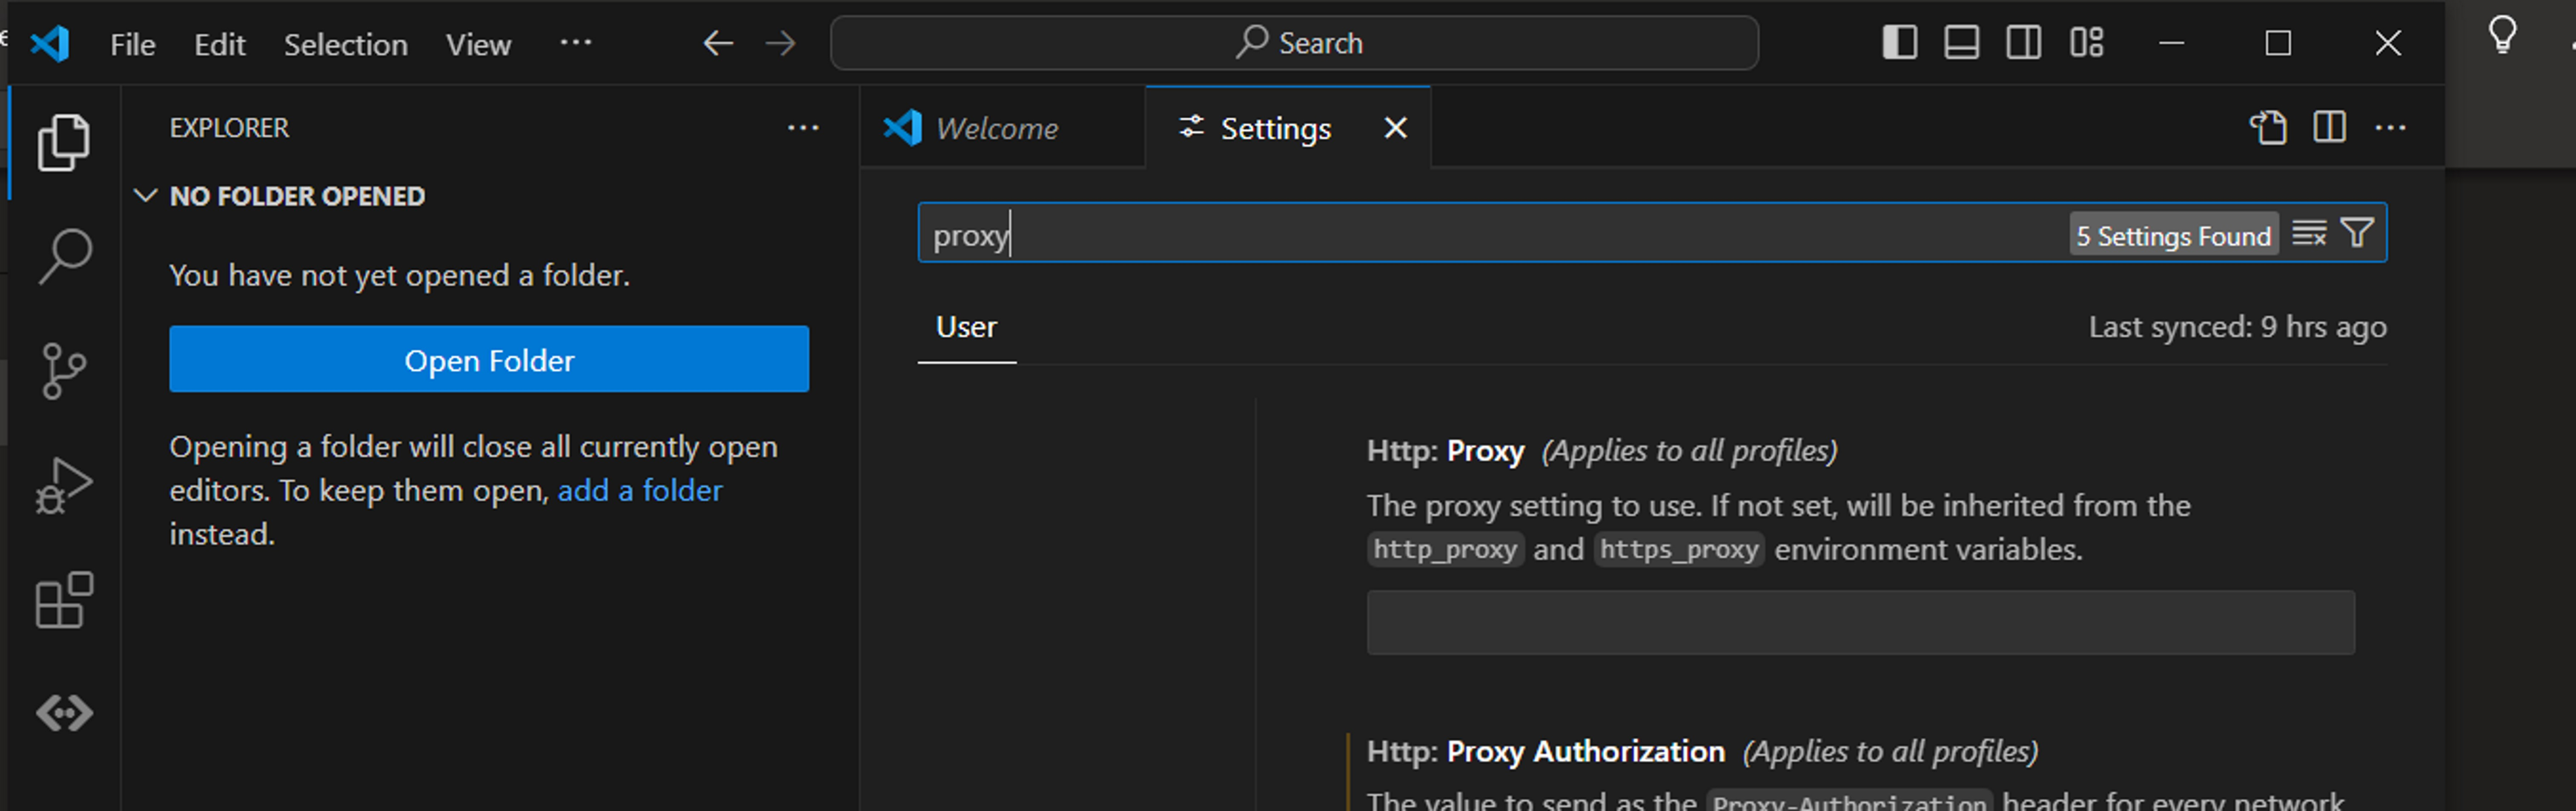
Task: Open the Source Control view
Action: (x=65, y=371)
